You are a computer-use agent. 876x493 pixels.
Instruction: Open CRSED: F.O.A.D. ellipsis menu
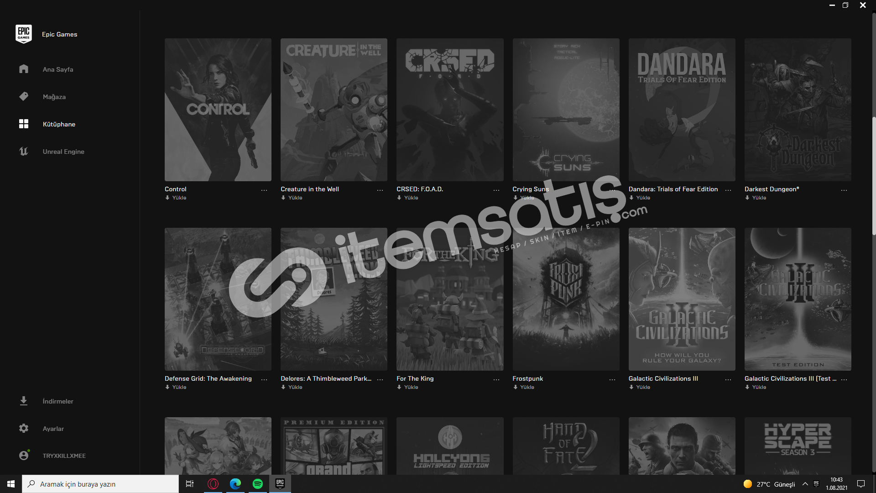496,190
